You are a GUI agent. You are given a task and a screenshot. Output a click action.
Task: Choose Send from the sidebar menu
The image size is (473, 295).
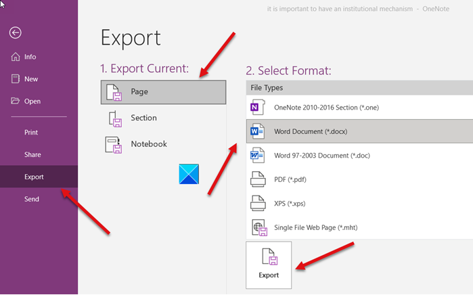click(x=32, y=199)
